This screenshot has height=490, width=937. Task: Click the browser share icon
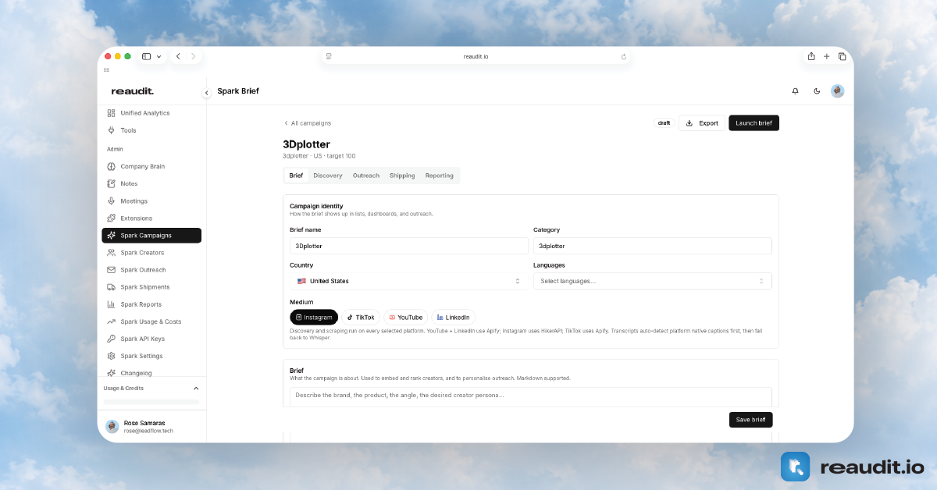click(811, 56)
